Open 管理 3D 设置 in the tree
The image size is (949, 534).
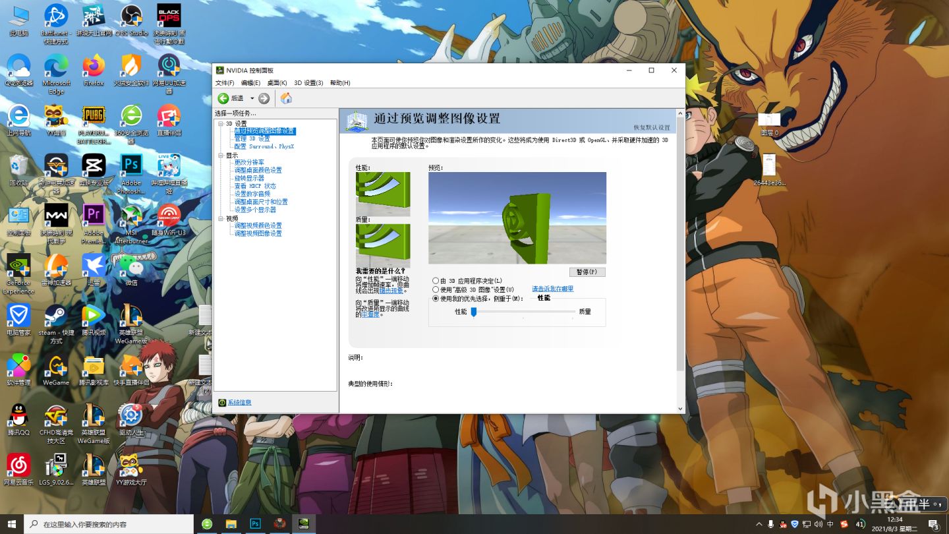[x=252, y=139]
